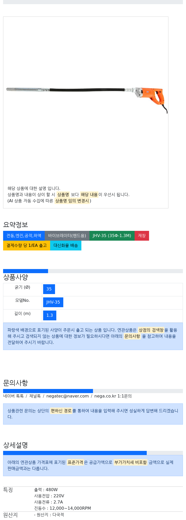
Task: Click the yellow 결제수량 당 1/EA 출고 badge
Action: (27, 246)
